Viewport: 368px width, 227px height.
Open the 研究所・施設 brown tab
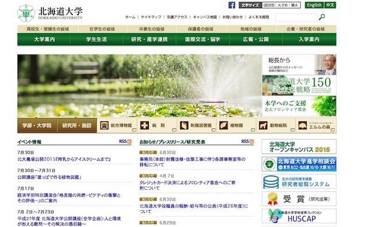[76, 125]
